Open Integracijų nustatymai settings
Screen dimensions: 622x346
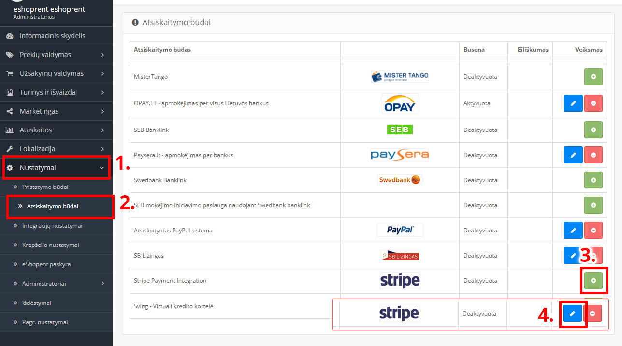[x=56, y=225]
